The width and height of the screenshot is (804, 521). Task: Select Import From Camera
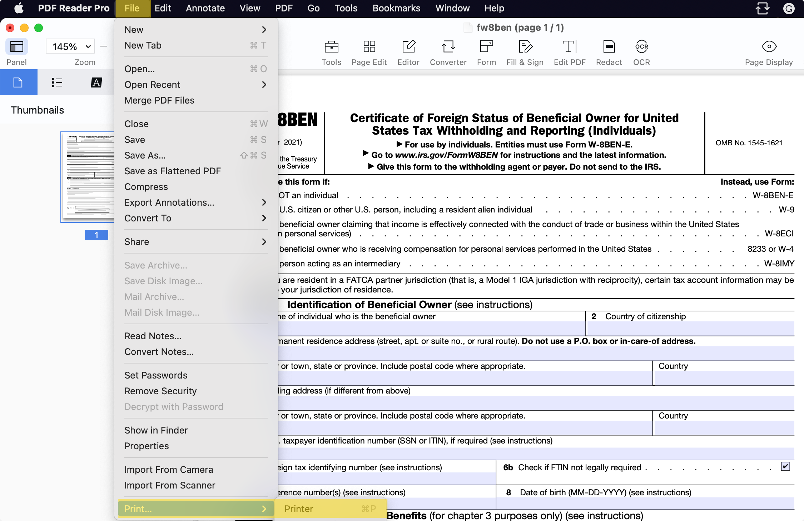196,470
